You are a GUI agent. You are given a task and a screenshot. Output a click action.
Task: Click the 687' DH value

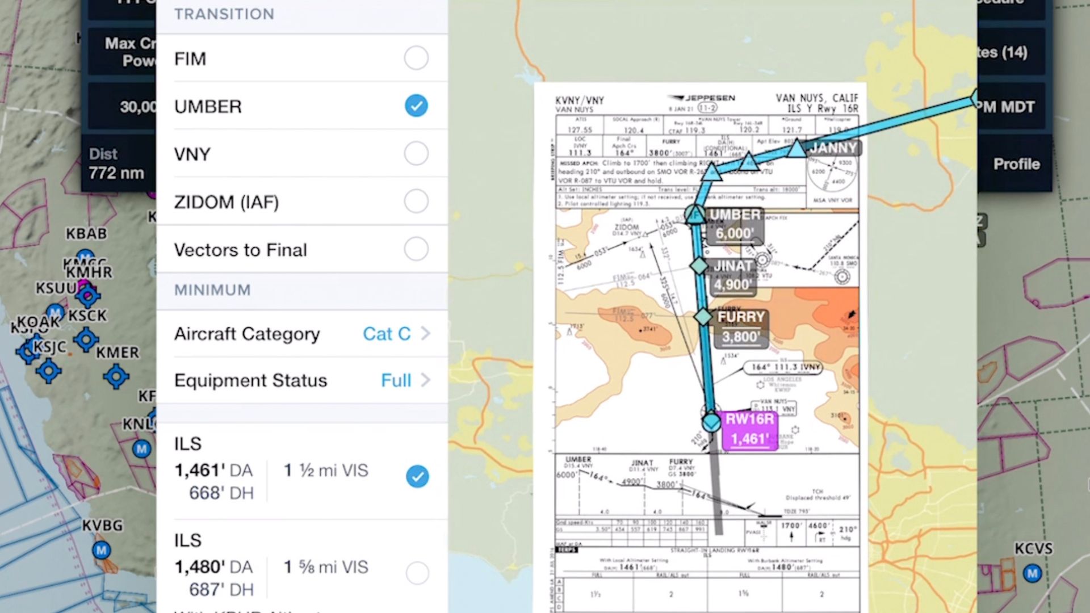click(221, 590)
